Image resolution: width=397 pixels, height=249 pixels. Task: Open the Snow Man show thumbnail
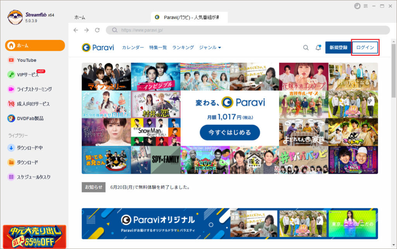tap(156, 132)
